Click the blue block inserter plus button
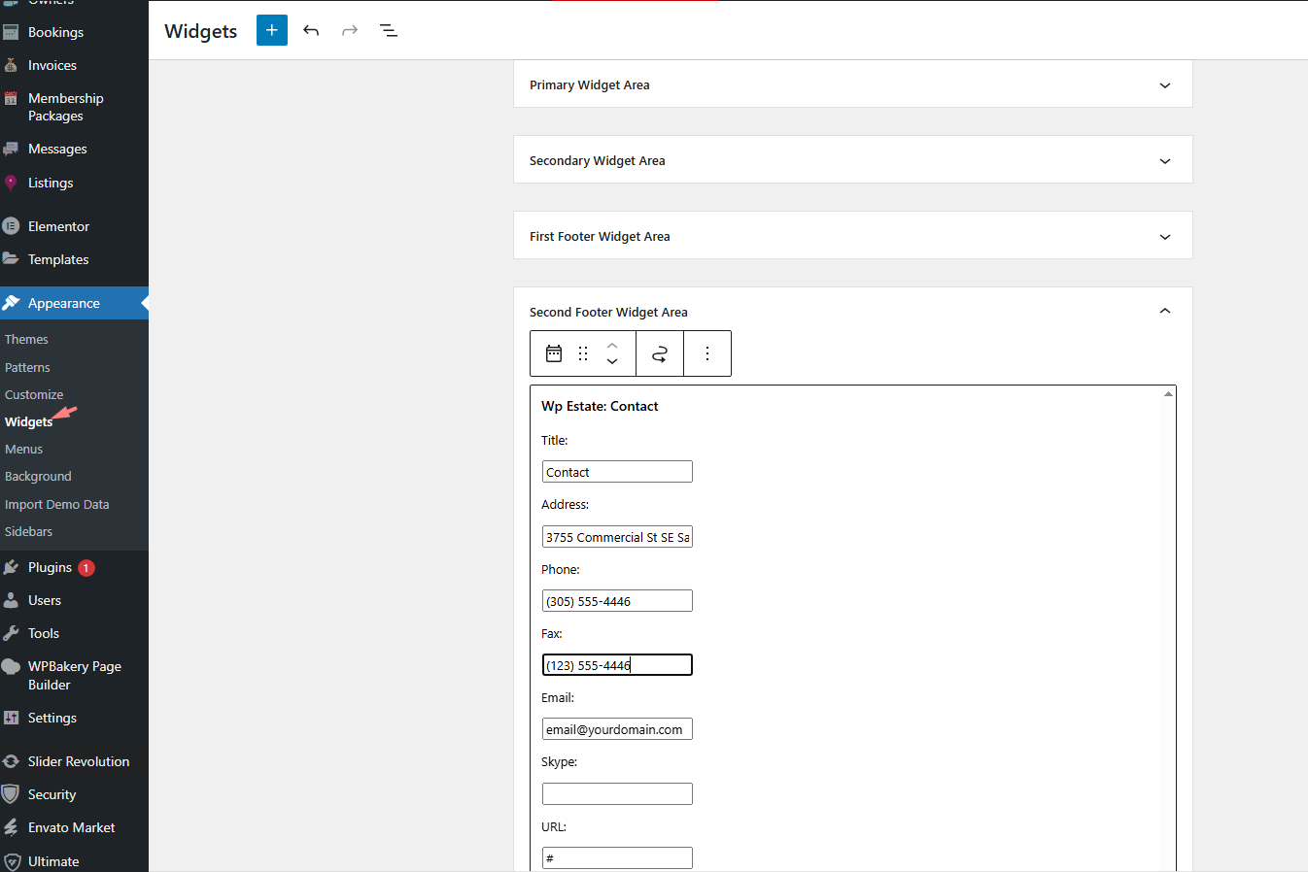1308x872 pixels. pos(272,30)
